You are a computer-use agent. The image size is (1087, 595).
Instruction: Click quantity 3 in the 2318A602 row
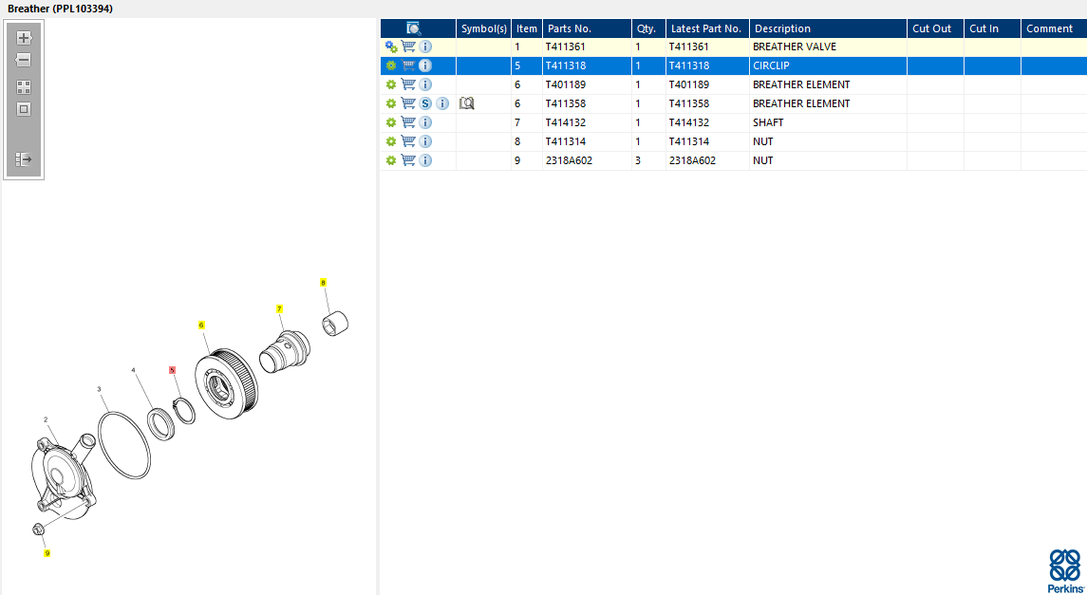pos(638,160)
